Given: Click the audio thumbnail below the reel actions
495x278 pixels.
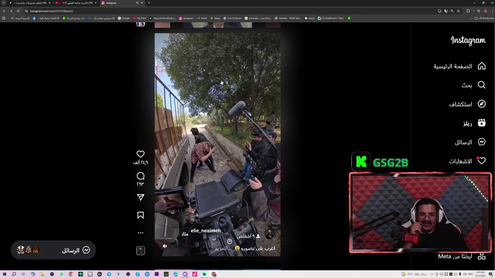Looking at the screenshot, I should tap(140, 251).
